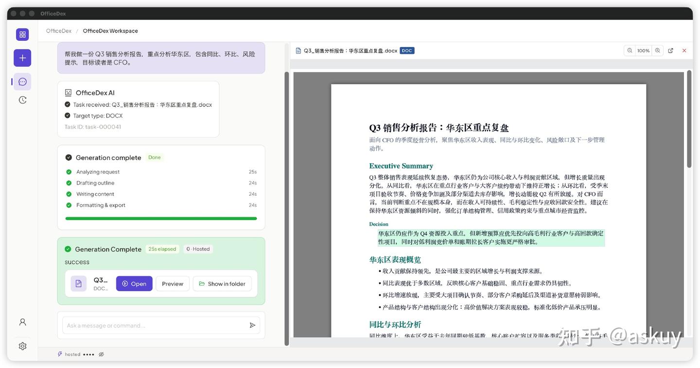700x368 pixels.
Task: Click the 'Executive Summary' heading in document
Action: click(401, 166)
